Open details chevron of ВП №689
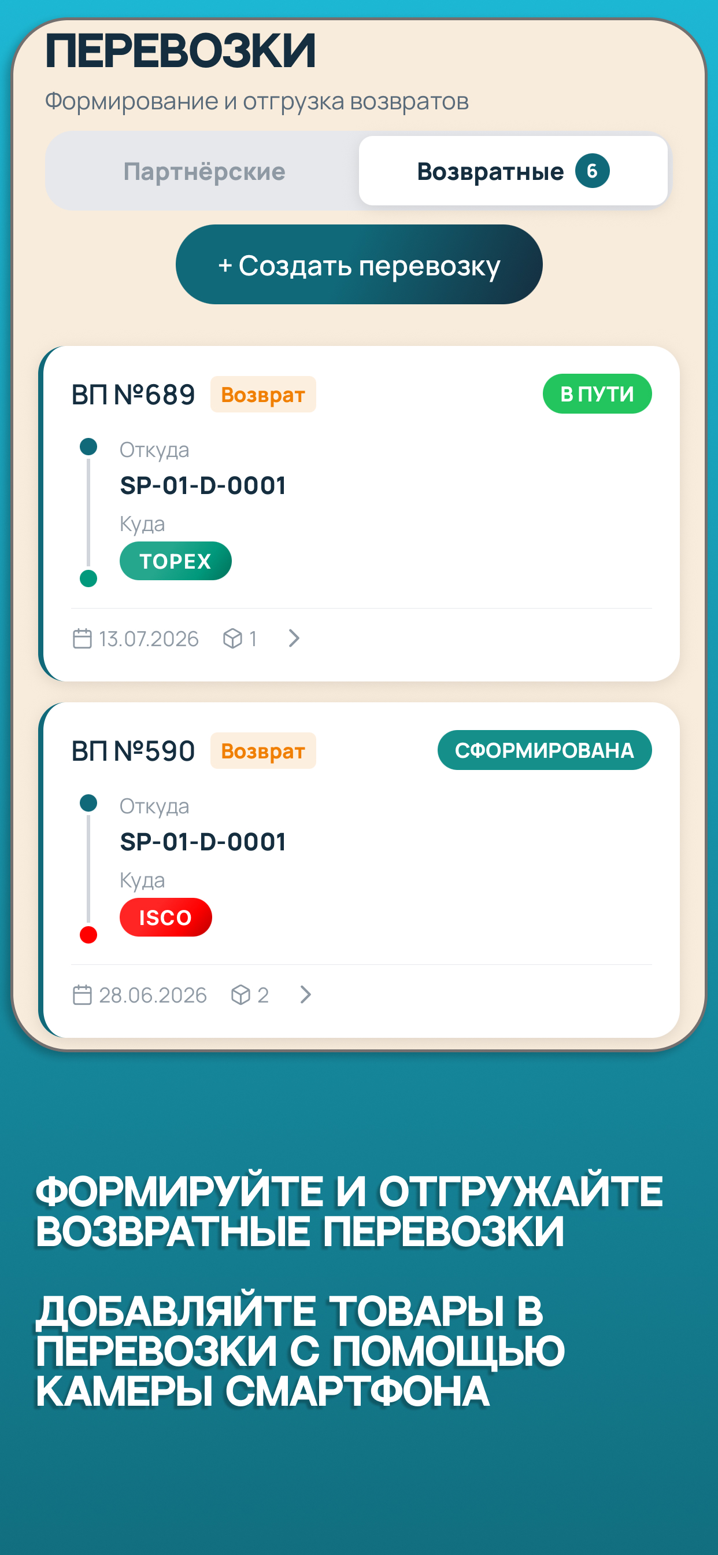The height and width of the screenshot is (1555, 718). (294, 639)
